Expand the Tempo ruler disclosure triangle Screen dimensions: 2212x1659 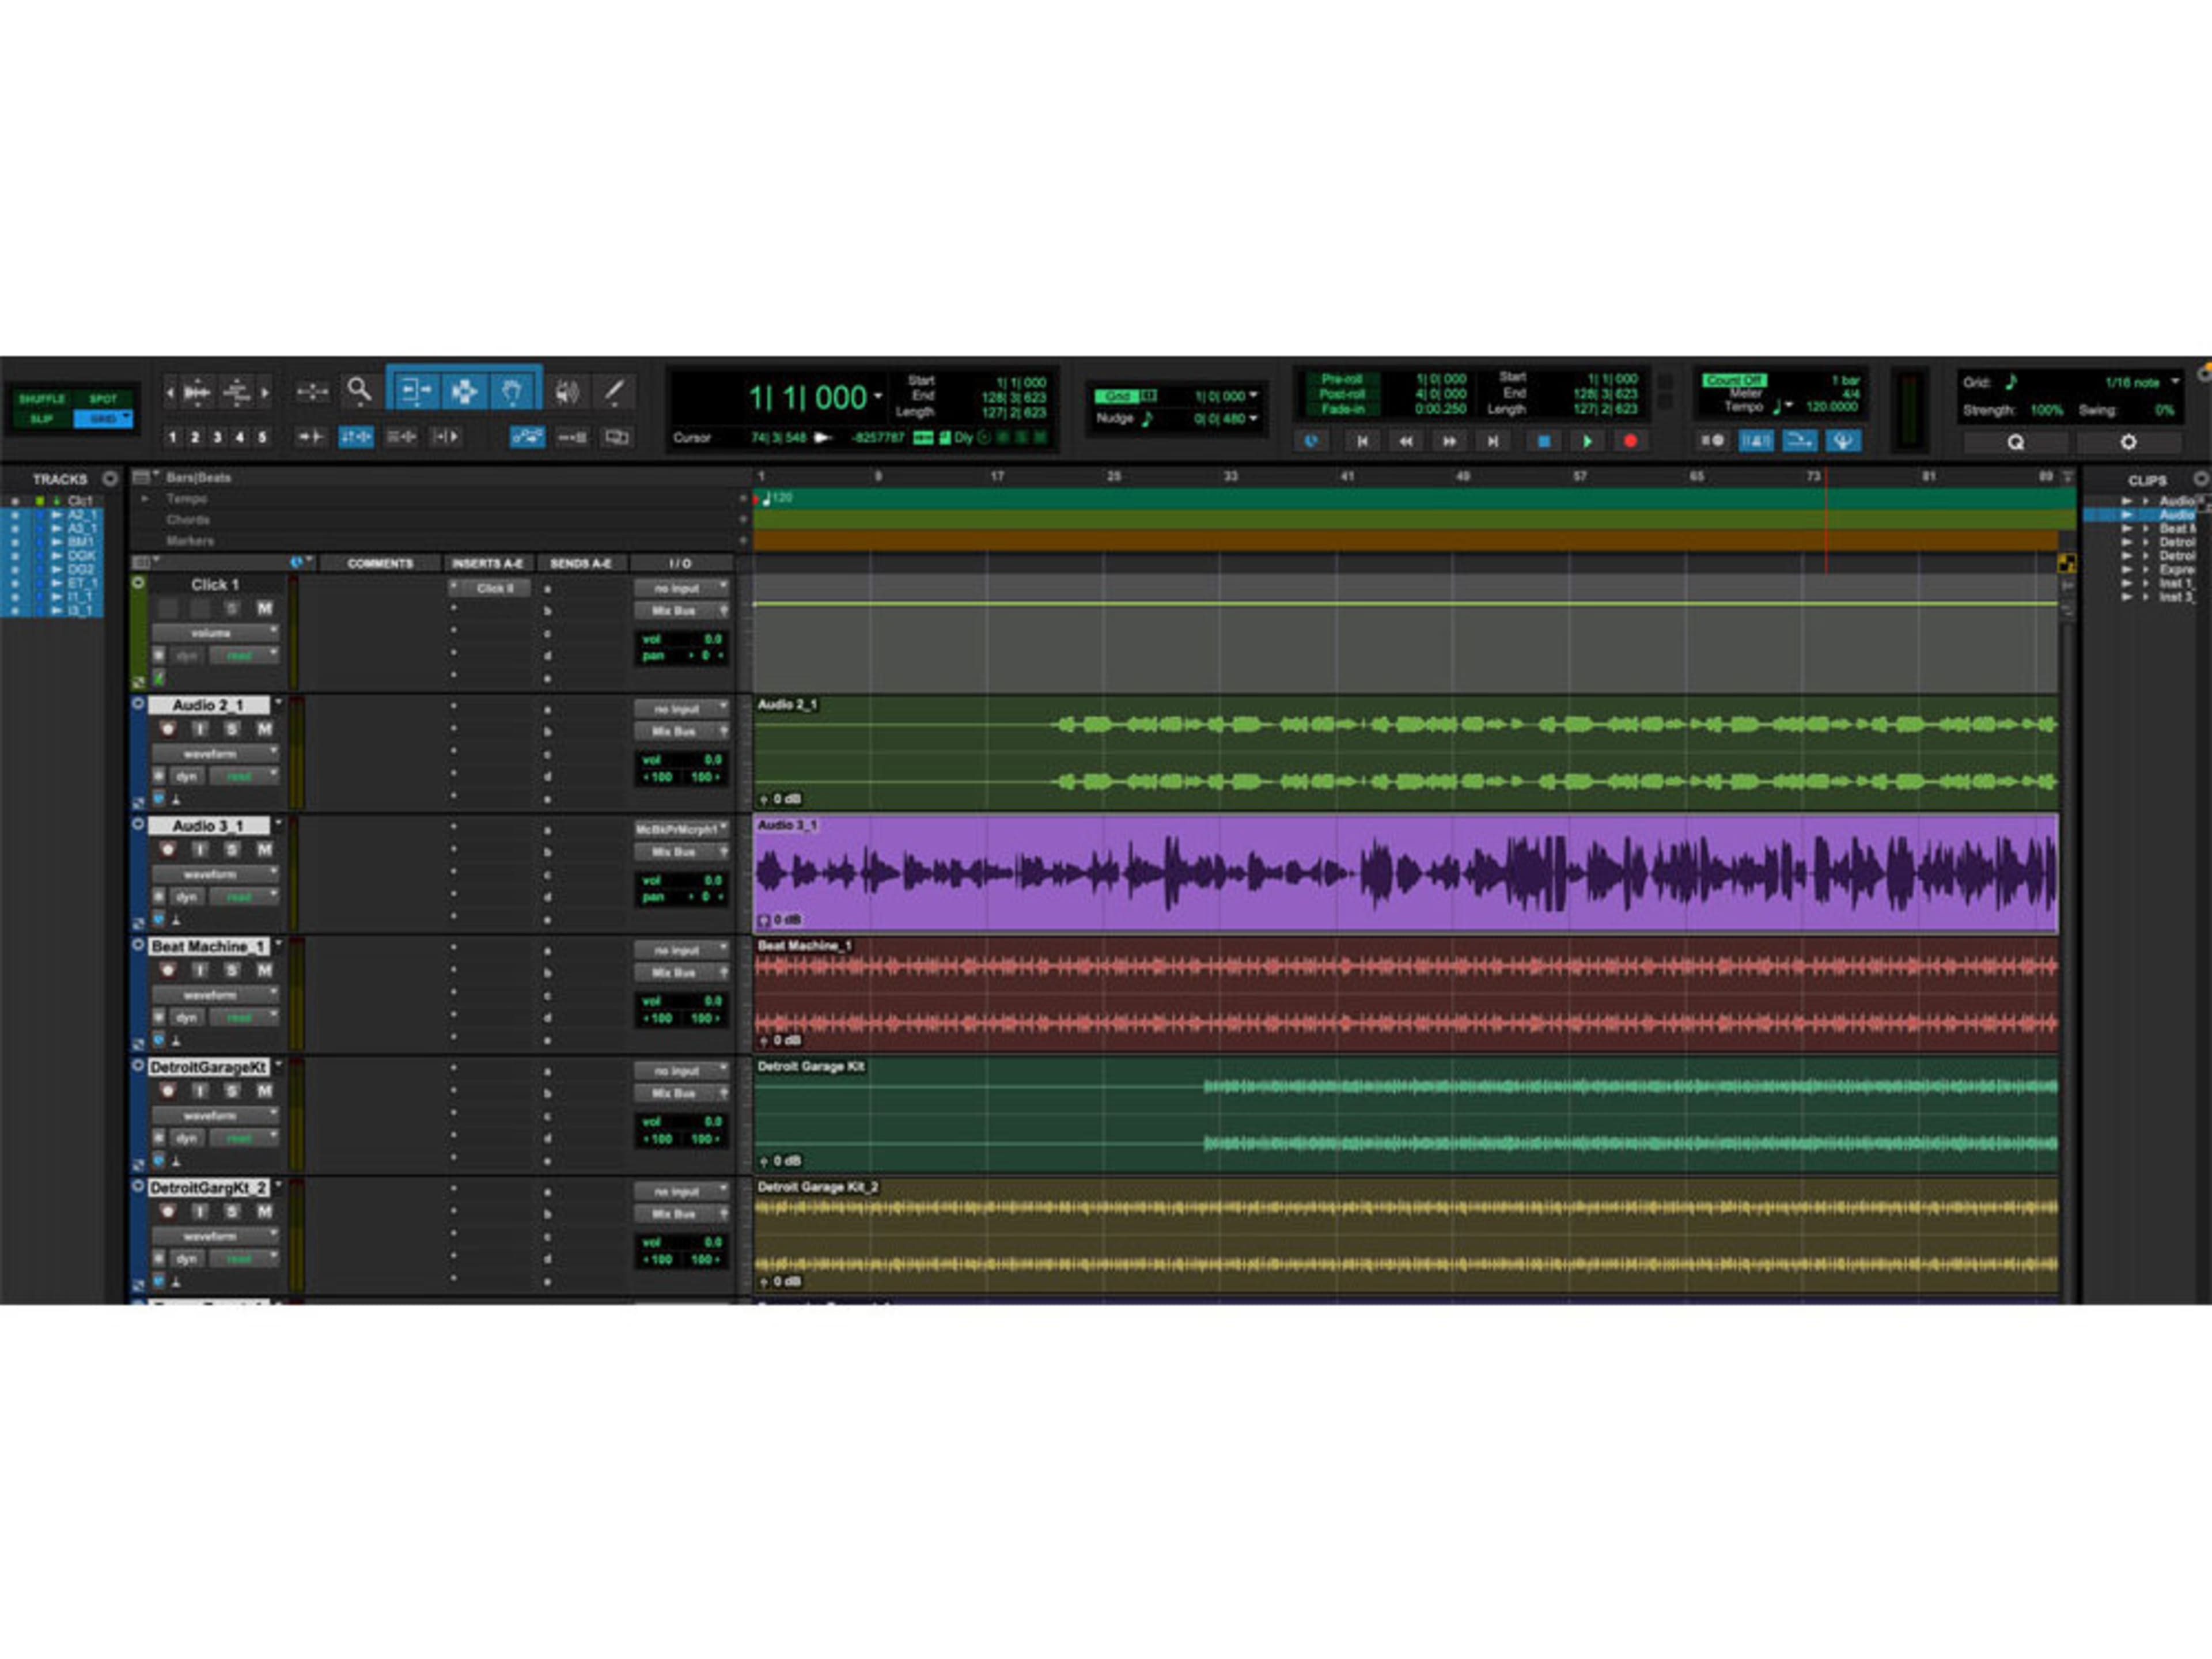[x=145, y=498]
